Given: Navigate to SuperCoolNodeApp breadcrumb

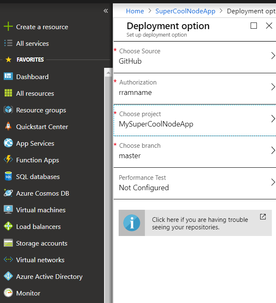Looking at the screenshot, I should click(185, 11).
